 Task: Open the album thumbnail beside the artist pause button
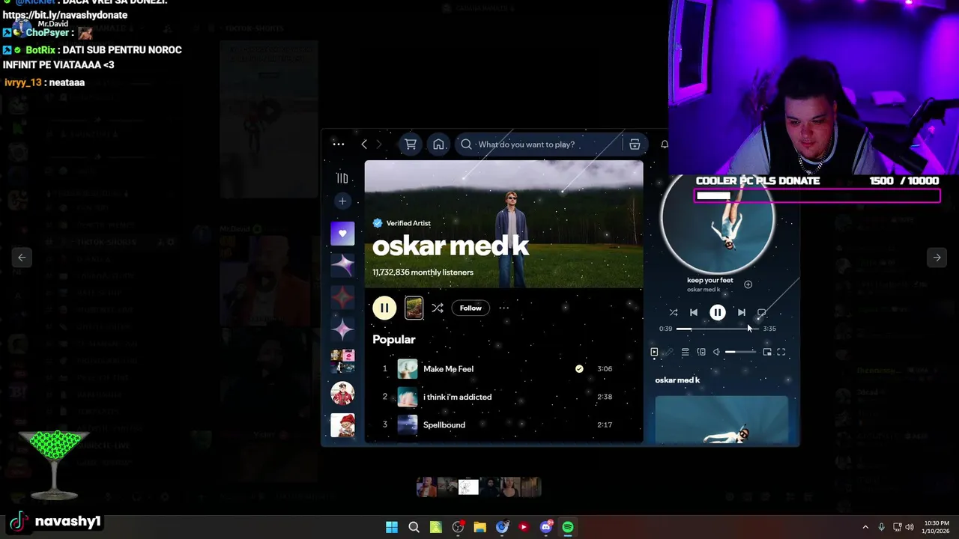(414, 308)
